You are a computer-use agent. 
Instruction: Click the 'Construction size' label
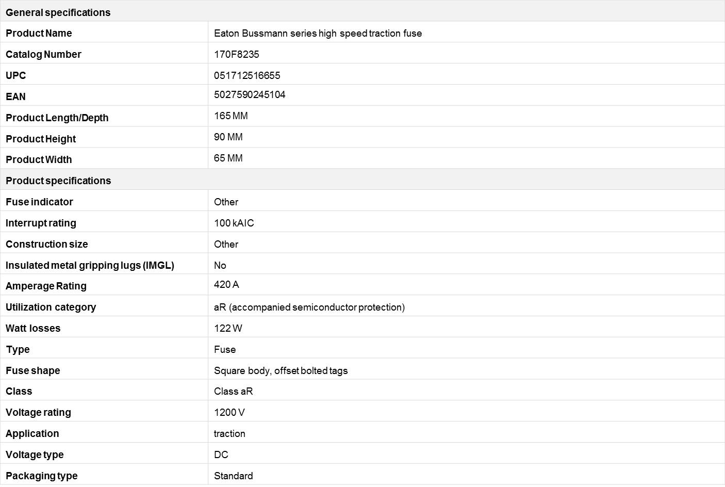46,244
